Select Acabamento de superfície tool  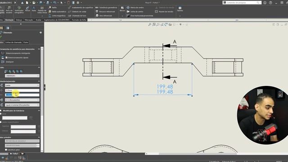click(x=81, y=8)
